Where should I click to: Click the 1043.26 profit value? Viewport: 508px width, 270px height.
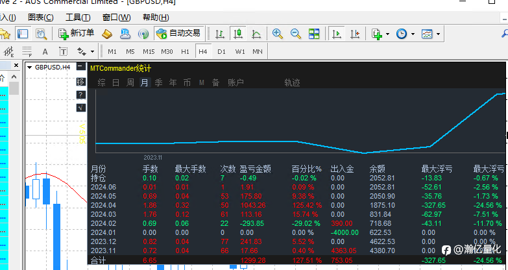pyautogui.click(x=254, y=205)
